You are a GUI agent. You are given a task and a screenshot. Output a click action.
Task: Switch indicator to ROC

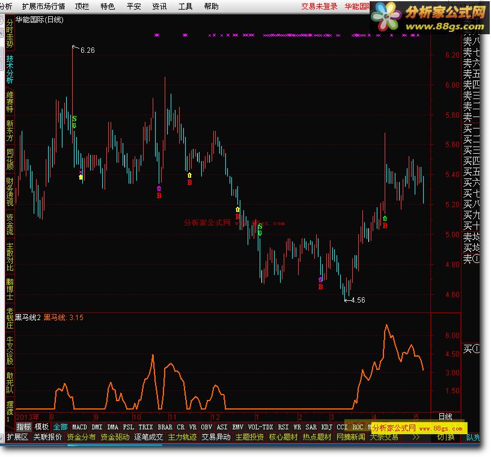(x=358, y=427)
